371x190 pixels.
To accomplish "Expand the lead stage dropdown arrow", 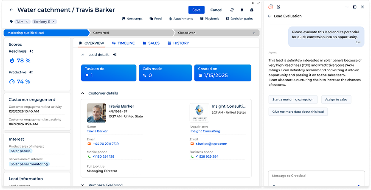I will tap(254, 33).
